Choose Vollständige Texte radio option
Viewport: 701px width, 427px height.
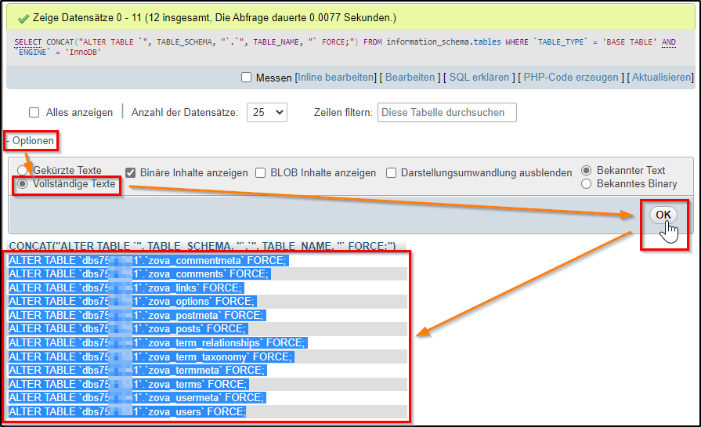coord(23,184)
